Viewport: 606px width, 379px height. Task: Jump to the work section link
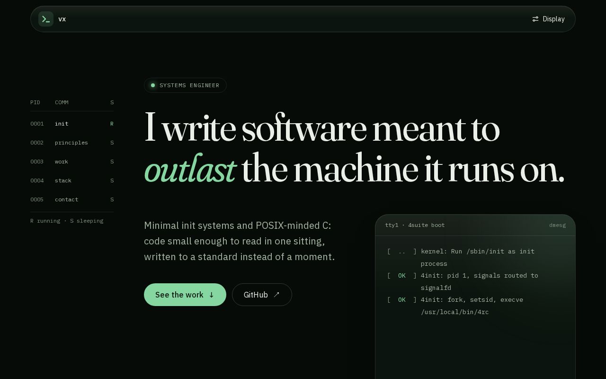(72, 162)
